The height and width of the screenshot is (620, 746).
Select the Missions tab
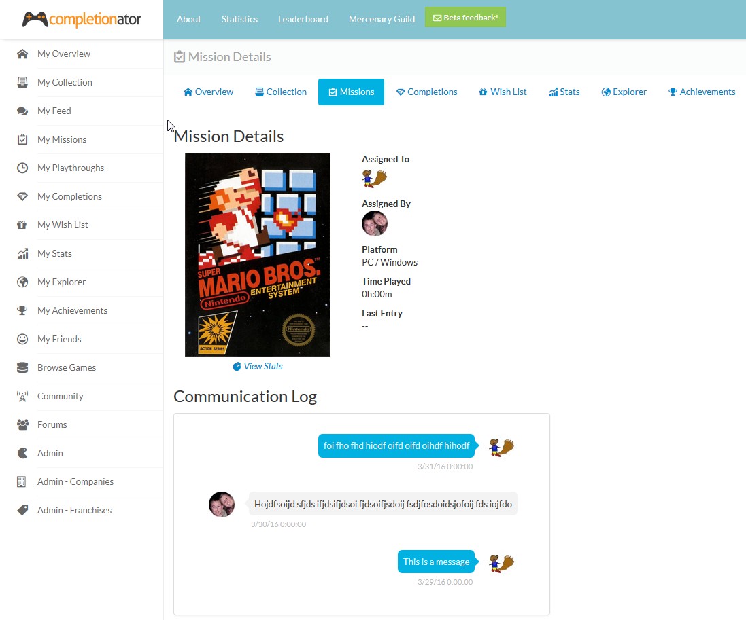pos(351,92)
